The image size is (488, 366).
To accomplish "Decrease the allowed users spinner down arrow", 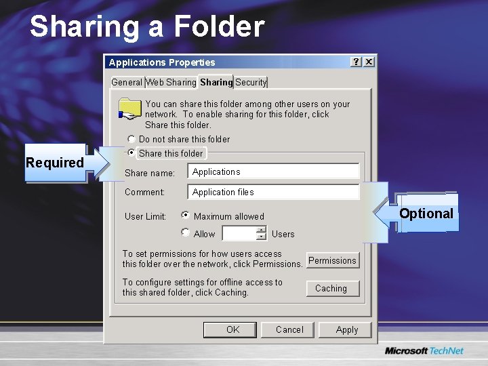I will coord(261,237).
